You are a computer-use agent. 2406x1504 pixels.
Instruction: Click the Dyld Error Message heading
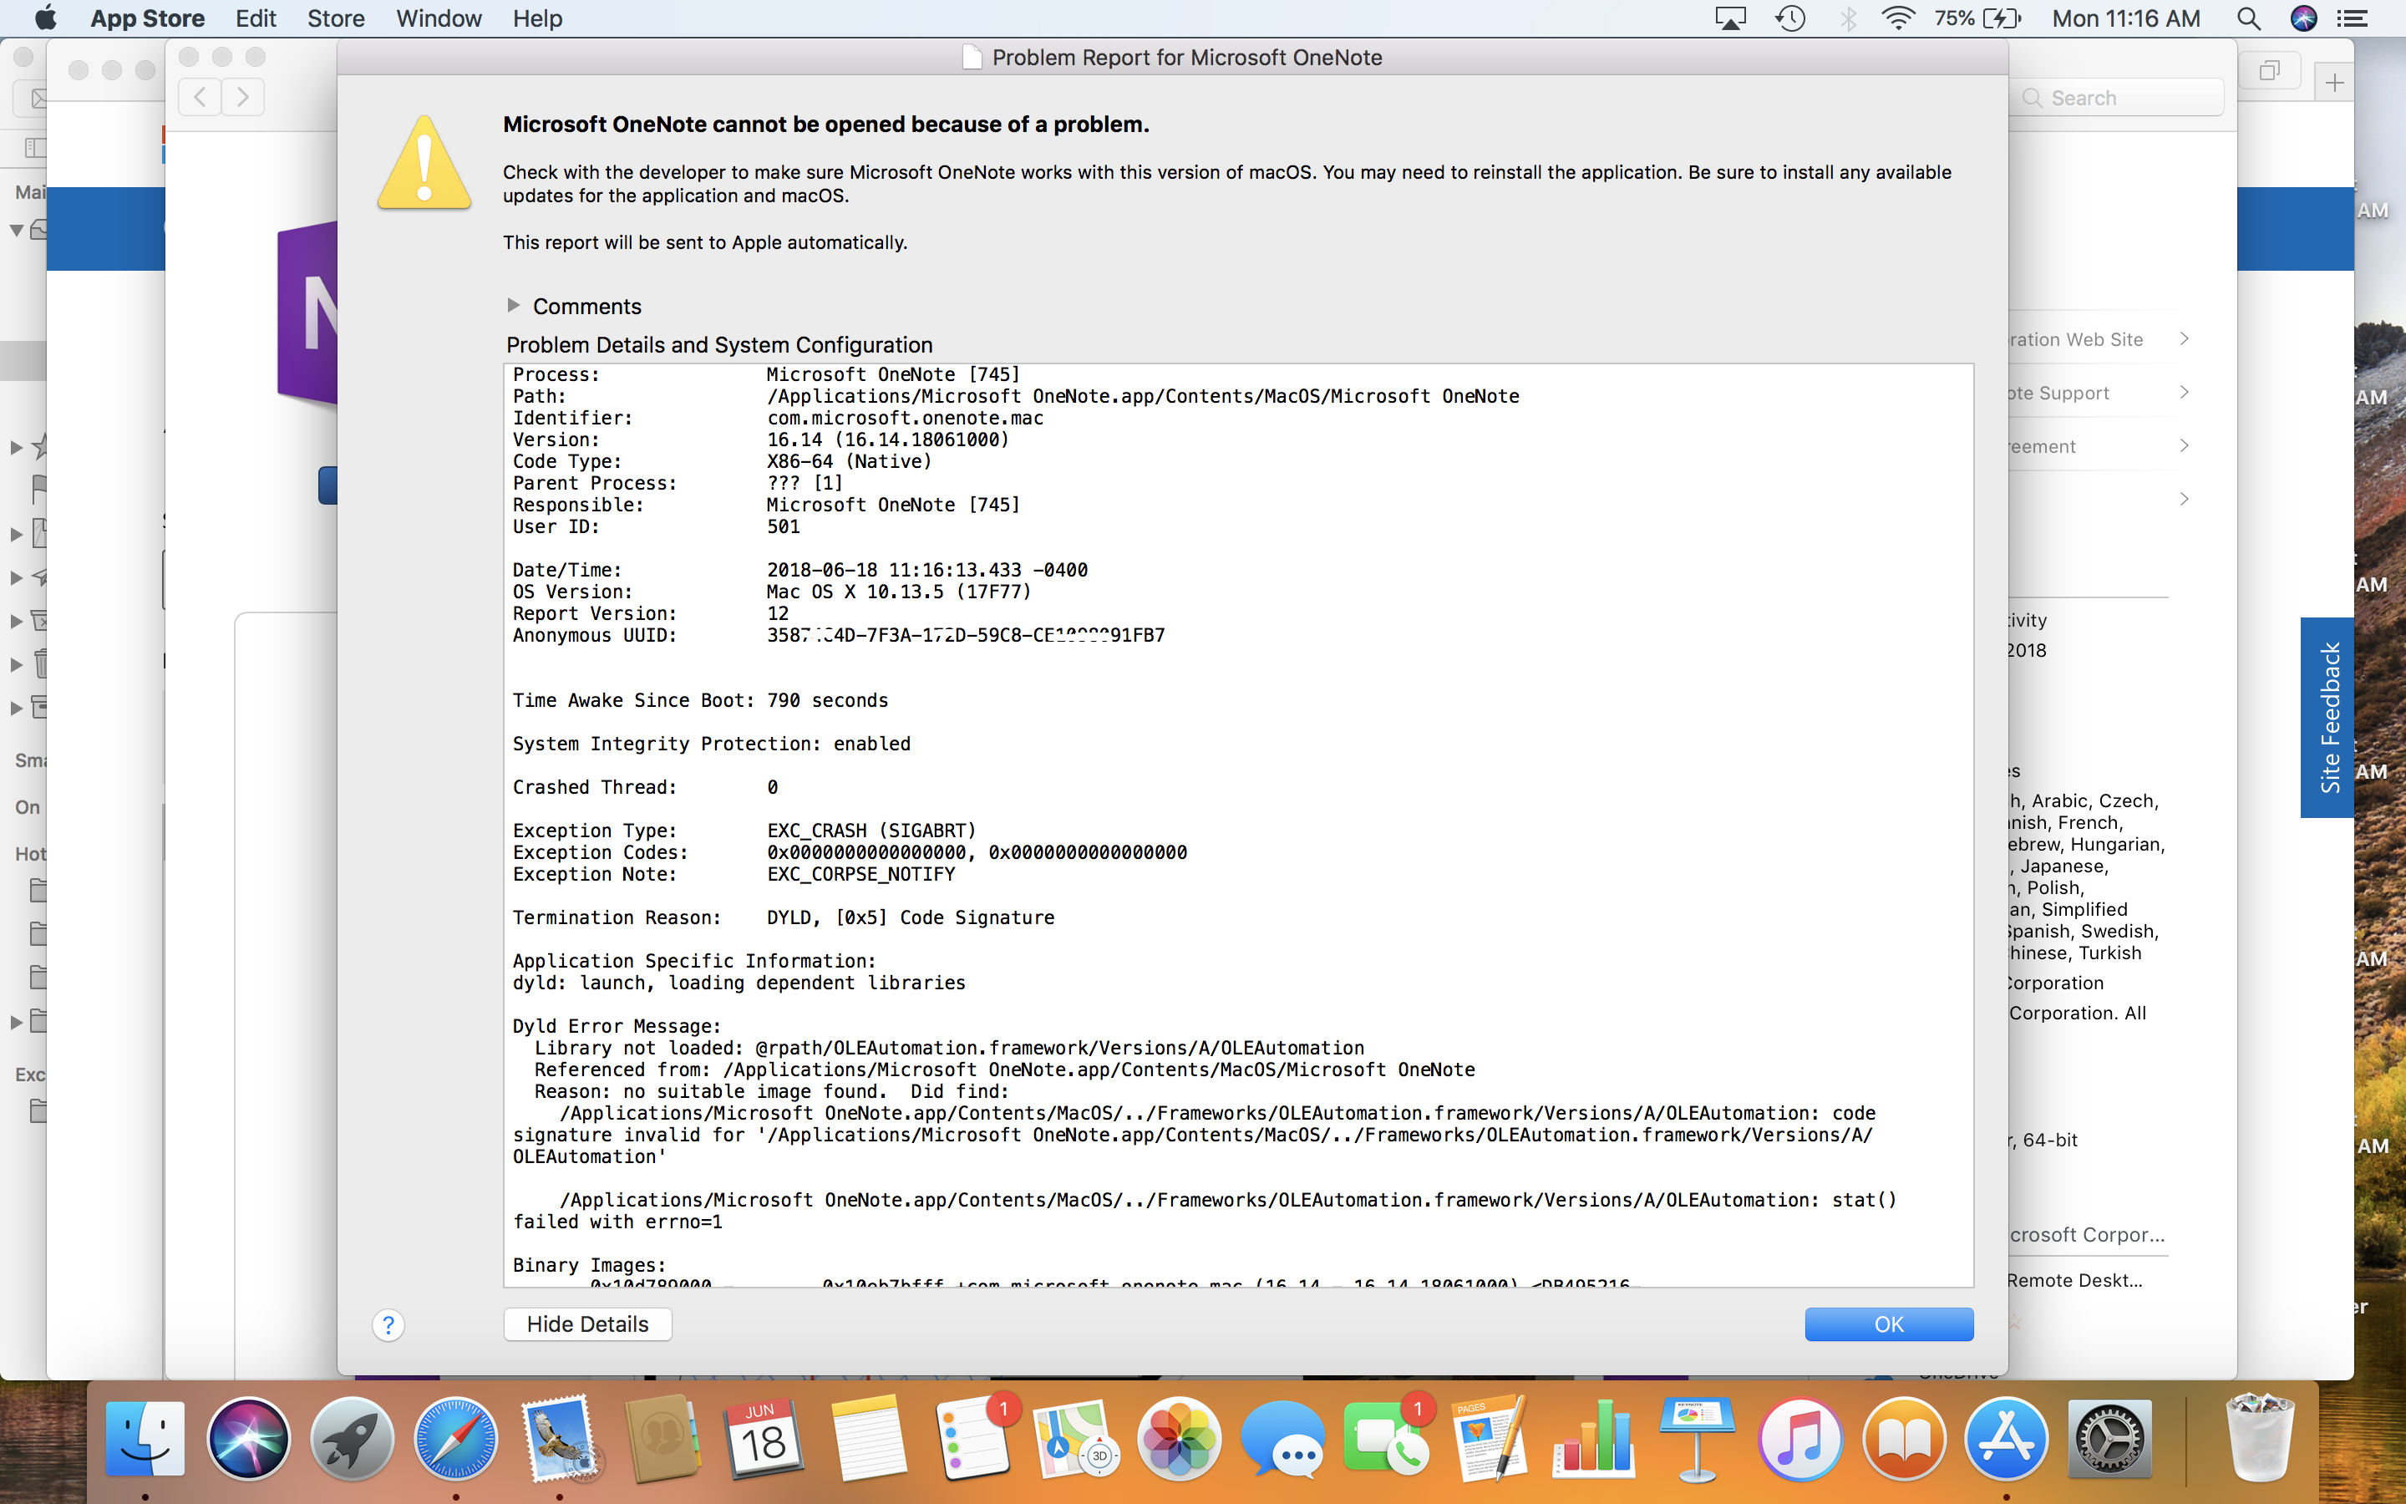tap(617, 1025)
